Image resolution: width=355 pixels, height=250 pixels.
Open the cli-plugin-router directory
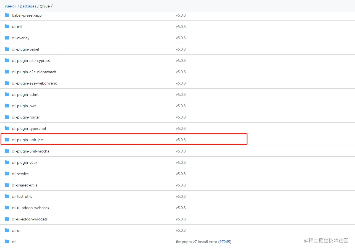click(x=26, y=117)
